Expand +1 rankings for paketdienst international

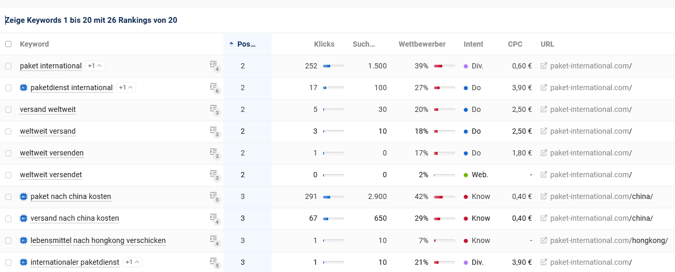(126, 88)
